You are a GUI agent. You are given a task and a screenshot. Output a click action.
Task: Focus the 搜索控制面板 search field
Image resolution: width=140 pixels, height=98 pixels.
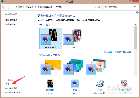point(120,7)
